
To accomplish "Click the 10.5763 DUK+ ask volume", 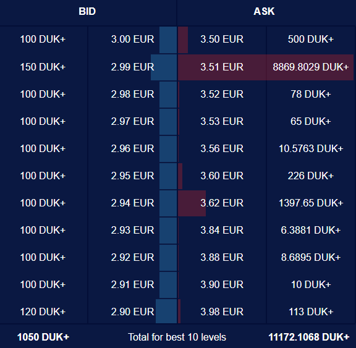I will [x=311, y=149].
